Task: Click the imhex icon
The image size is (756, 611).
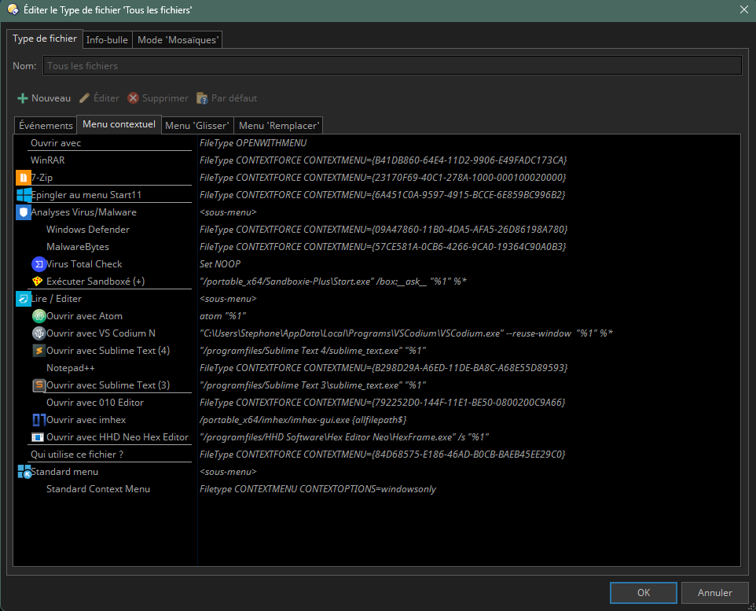Action: pos(39,420)
